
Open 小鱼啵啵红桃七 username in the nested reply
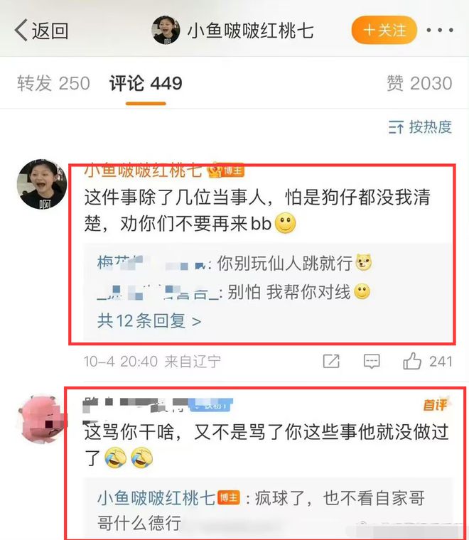156,498
